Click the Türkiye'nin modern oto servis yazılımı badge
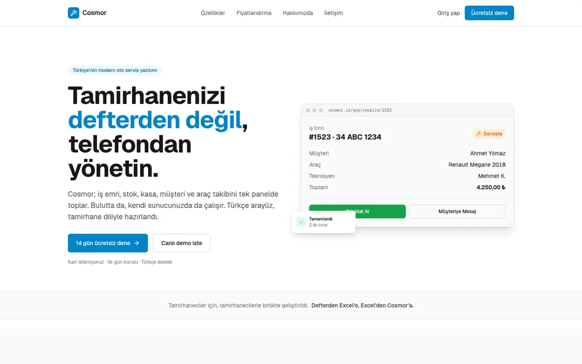This screenshot has width=582, height=364. click(115, 70)
